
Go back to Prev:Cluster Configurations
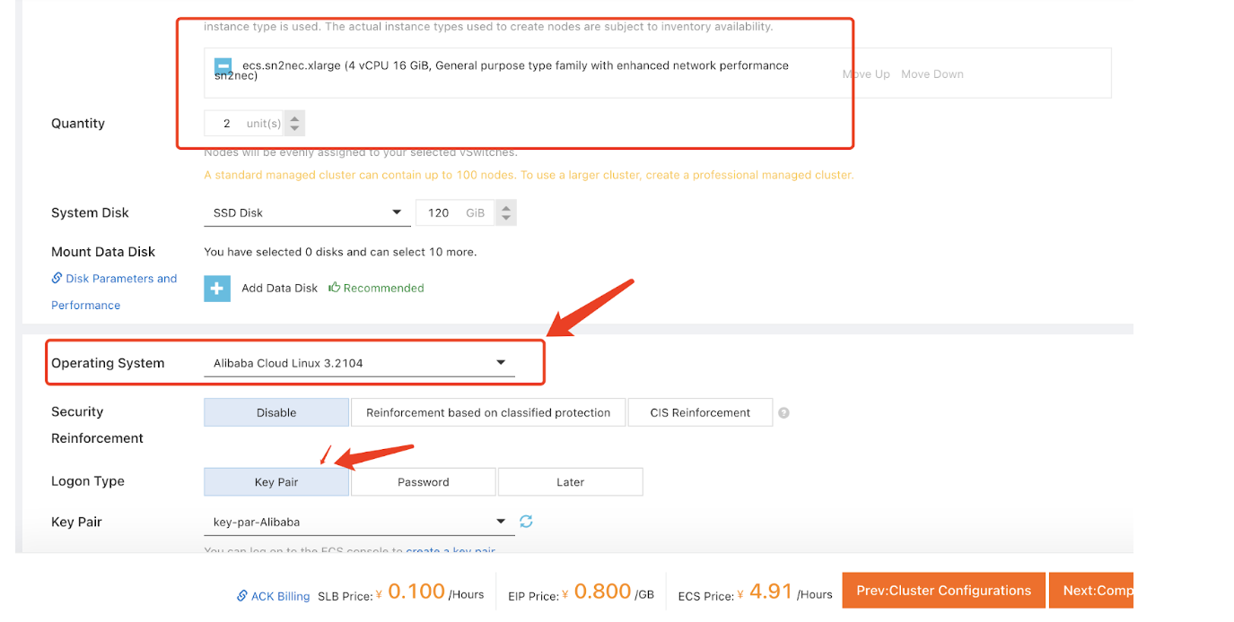[x=943, y=591]
